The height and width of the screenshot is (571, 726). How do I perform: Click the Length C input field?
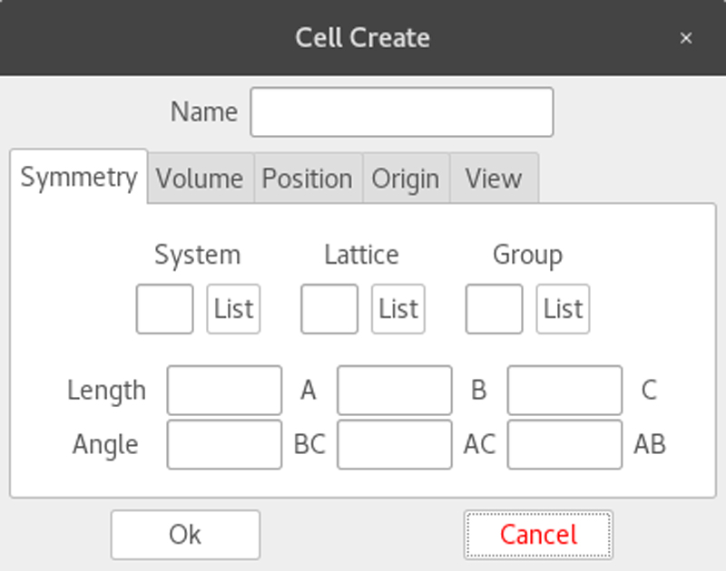point(564,390)
